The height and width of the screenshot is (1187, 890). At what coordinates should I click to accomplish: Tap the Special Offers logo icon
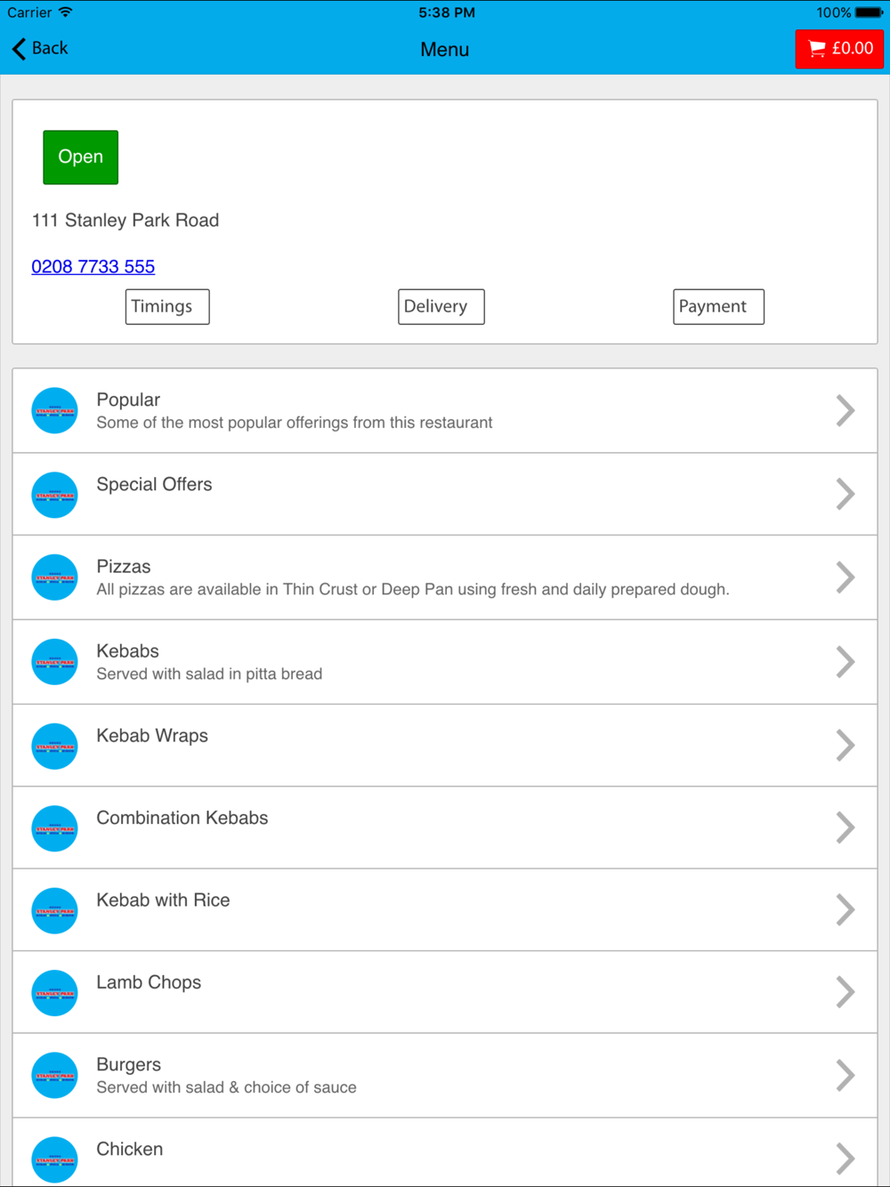pyautogui.click(x=54, y=495)
